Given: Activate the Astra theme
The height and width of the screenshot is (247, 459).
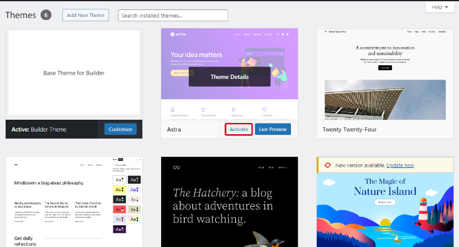Looking at the screenshot, I should (x=238, y=129).
